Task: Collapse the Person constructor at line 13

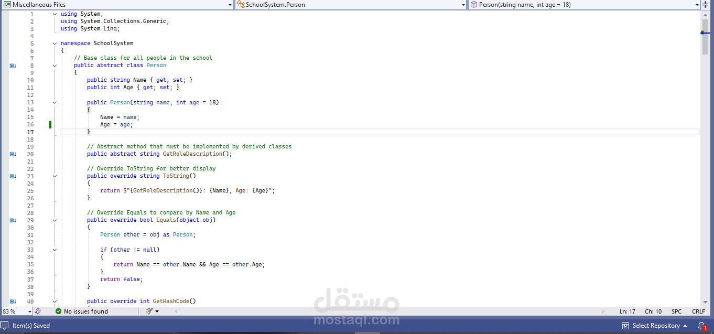Action: [x=55, y=102]
